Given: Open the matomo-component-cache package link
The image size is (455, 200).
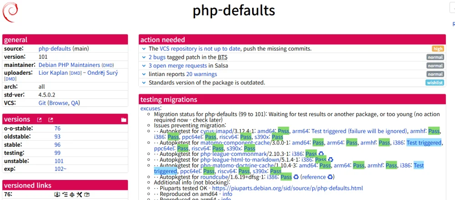Looking at the screenshot, I should [x=235, y=143].
